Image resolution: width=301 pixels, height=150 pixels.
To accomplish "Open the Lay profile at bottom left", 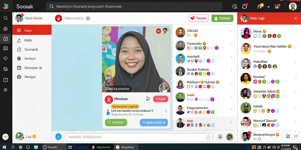I will click(26, 137).
